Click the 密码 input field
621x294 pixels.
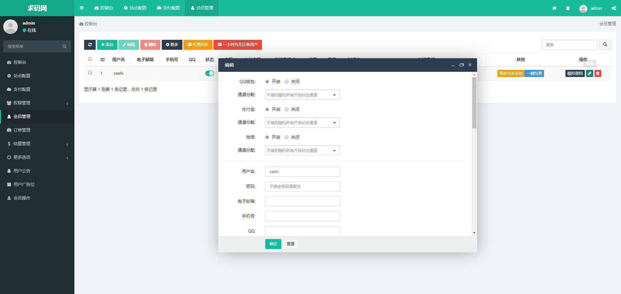click(302, 187)
